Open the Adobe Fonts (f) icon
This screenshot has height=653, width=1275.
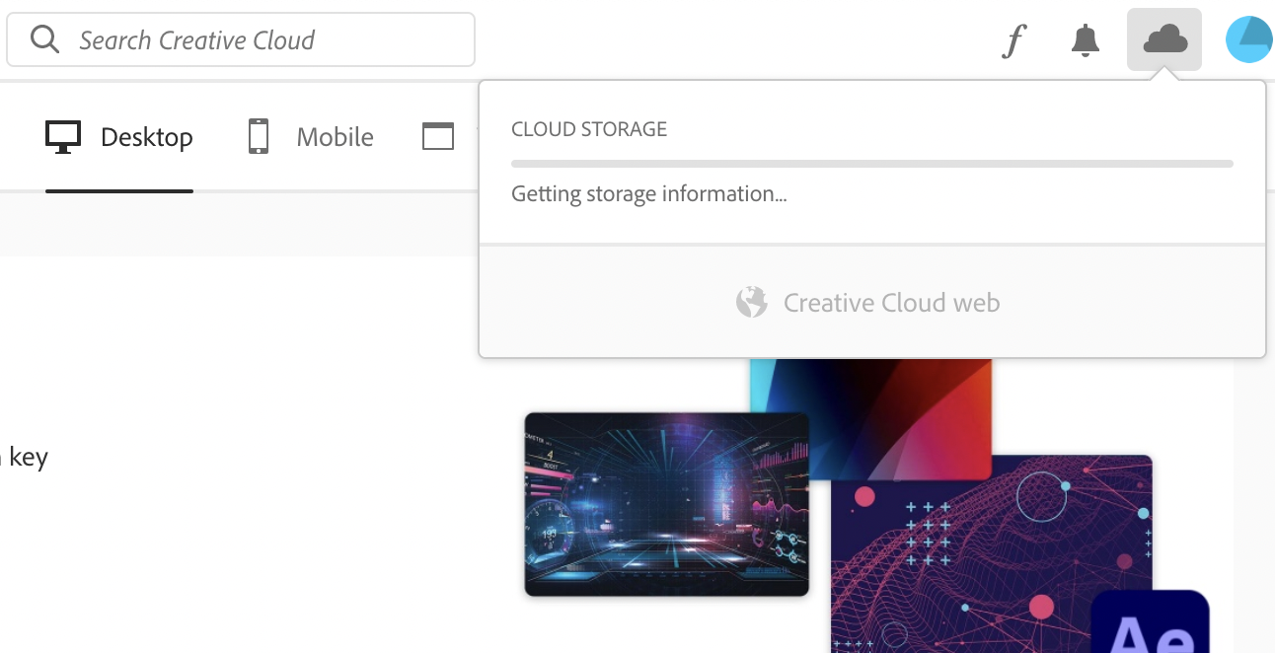click(x=1013, y=40)
